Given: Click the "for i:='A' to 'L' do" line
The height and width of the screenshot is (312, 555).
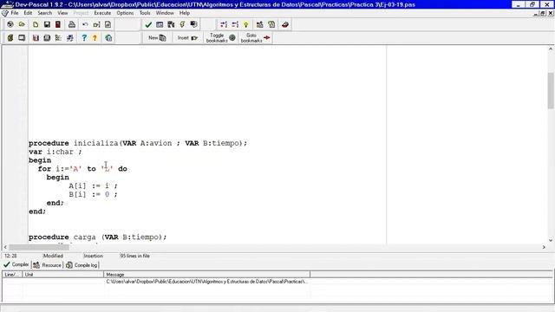Looking at the screenshot, I should coord(82,169).
